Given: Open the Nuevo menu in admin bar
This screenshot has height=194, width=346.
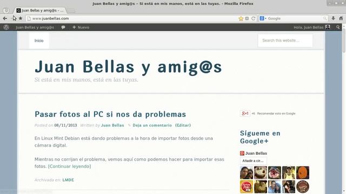Looking at the screenshot, I should [x=81, y=27].
